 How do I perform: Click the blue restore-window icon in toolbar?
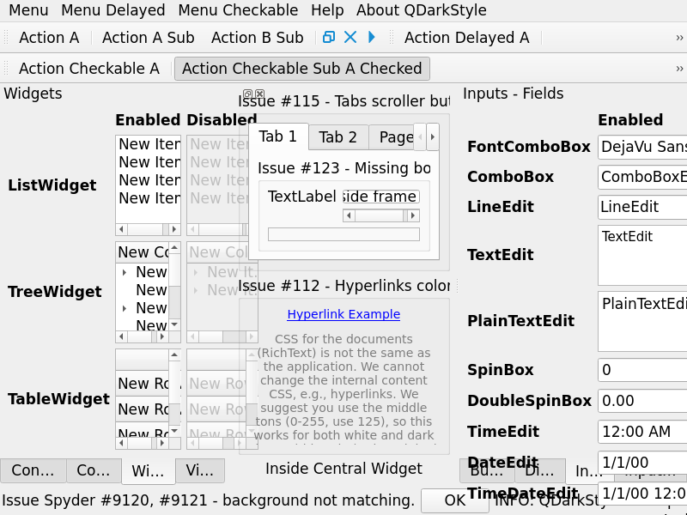[328, 37]
